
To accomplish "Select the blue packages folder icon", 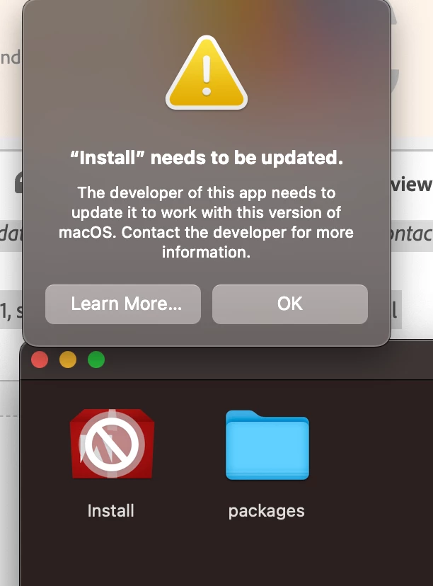I will tap(267, 444).
